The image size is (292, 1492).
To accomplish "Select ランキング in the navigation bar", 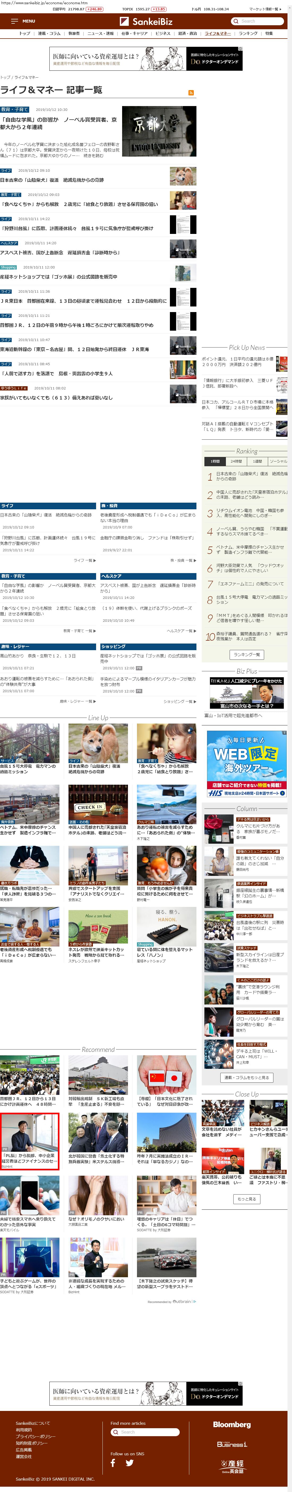I will click(x=248, y=33).
